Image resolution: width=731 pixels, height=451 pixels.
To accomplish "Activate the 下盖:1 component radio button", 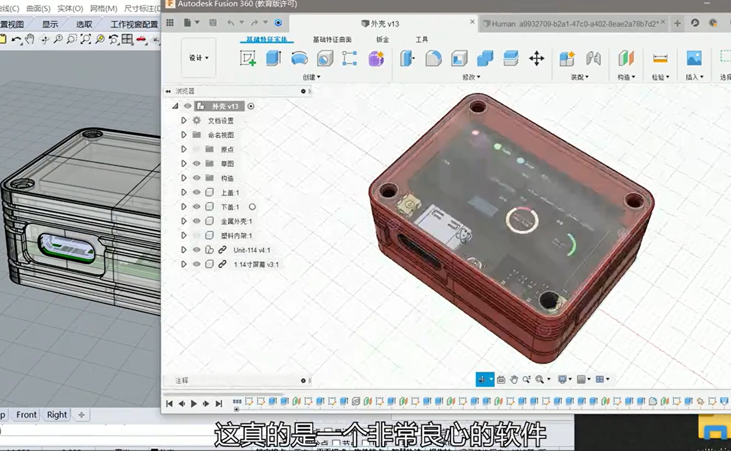I will tap(252, 207).
